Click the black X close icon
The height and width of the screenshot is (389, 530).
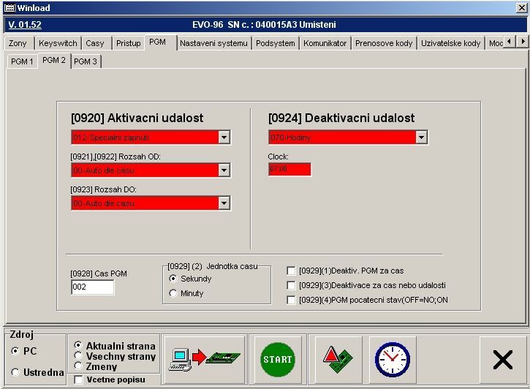tap(503, 359)
